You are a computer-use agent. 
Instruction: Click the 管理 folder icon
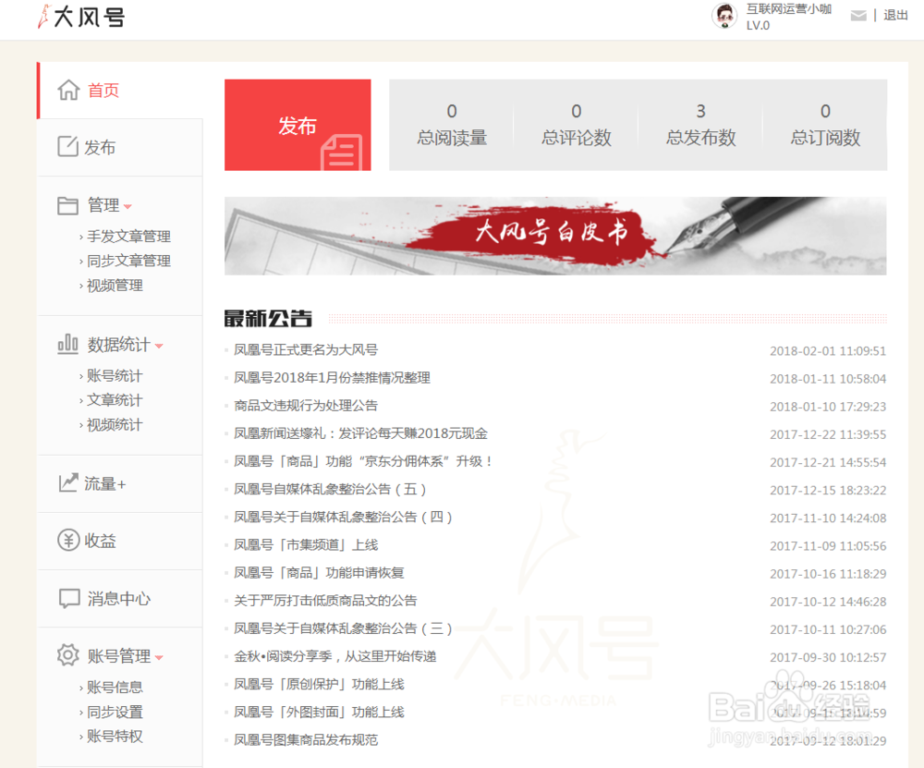pyautogui.click(x=67, y=205)
